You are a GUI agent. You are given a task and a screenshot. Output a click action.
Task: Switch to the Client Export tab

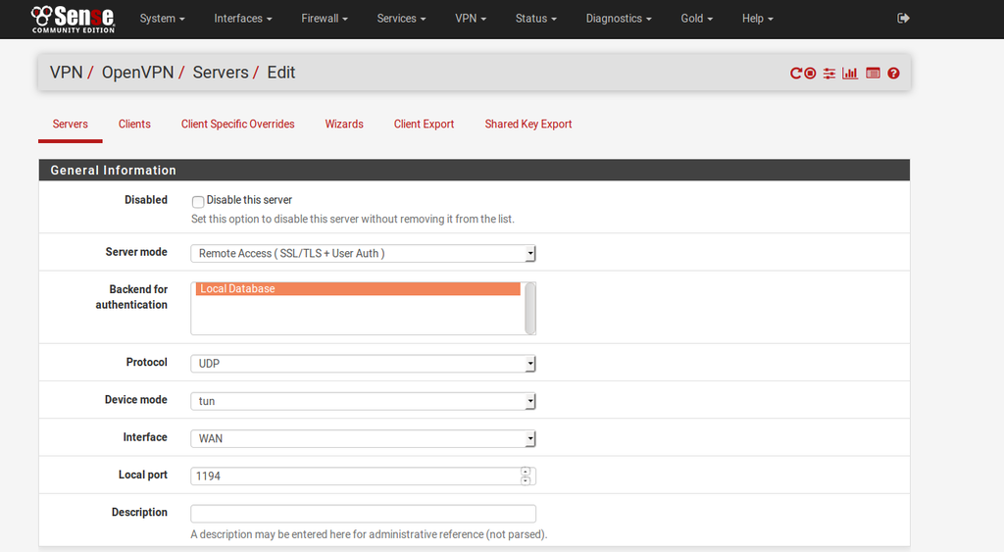424,125
